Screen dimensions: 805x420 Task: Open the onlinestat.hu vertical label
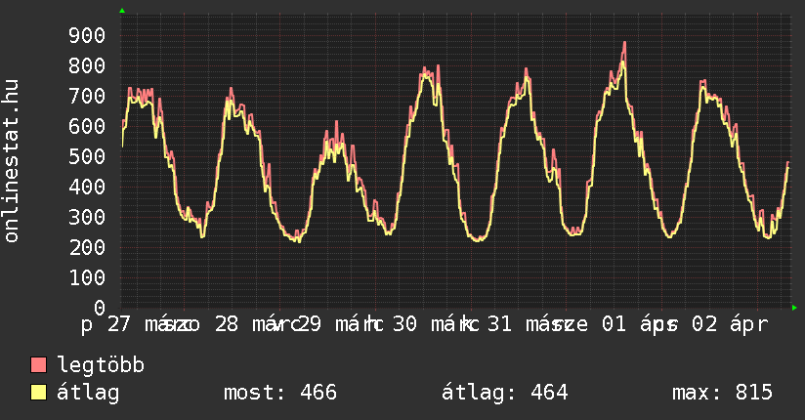click(12, 161)
